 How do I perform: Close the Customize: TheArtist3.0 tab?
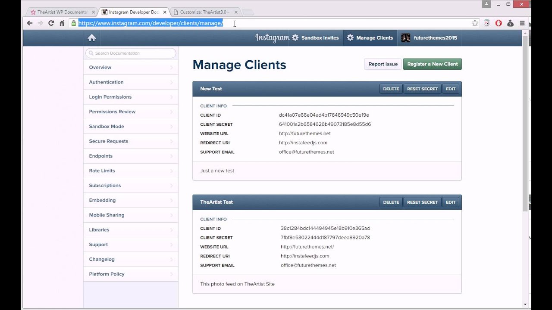point(235,12)
